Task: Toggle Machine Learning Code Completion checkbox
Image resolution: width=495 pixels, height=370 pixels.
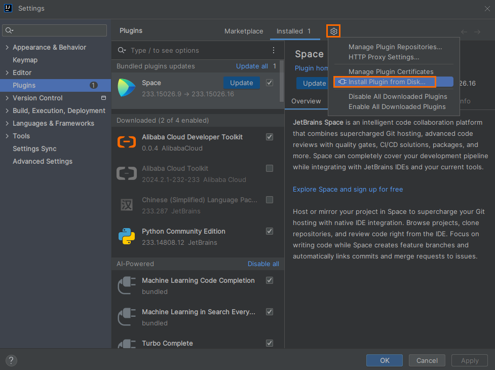Action: coord(269,280)
